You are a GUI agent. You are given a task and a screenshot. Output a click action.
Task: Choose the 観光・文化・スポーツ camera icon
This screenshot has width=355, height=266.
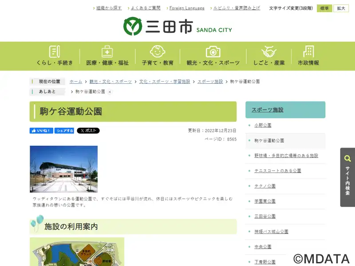point(213,52)
